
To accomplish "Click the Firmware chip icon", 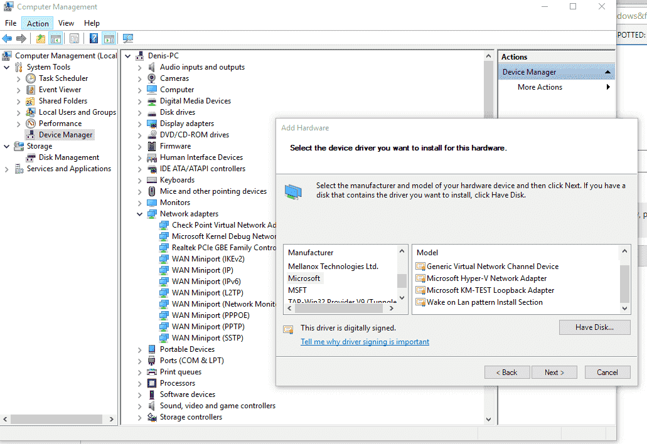I will click(x=152, y=146).
